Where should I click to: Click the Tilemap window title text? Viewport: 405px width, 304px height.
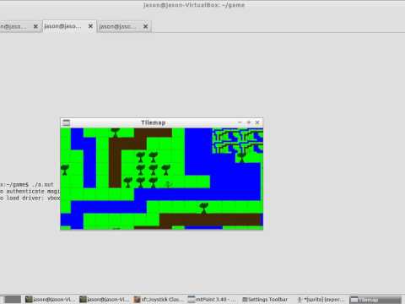(153, 122)
